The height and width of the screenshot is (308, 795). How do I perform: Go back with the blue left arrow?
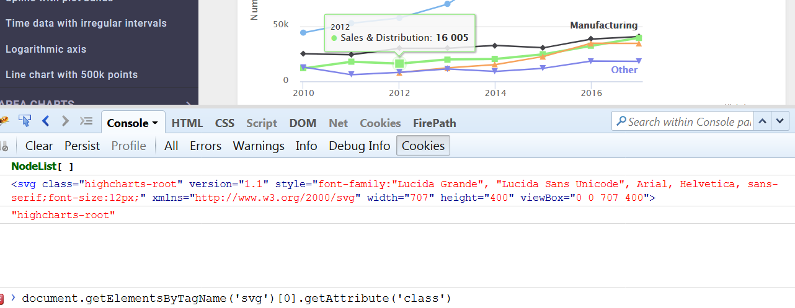point(46,121)
